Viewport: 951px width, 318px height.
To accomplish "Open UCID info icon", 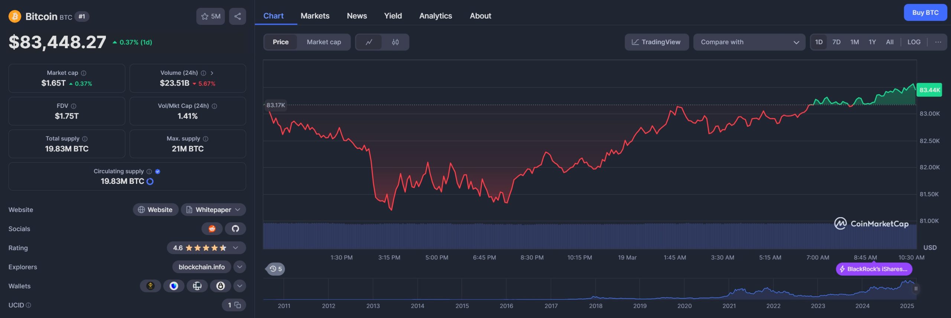I will coord(29,305).
